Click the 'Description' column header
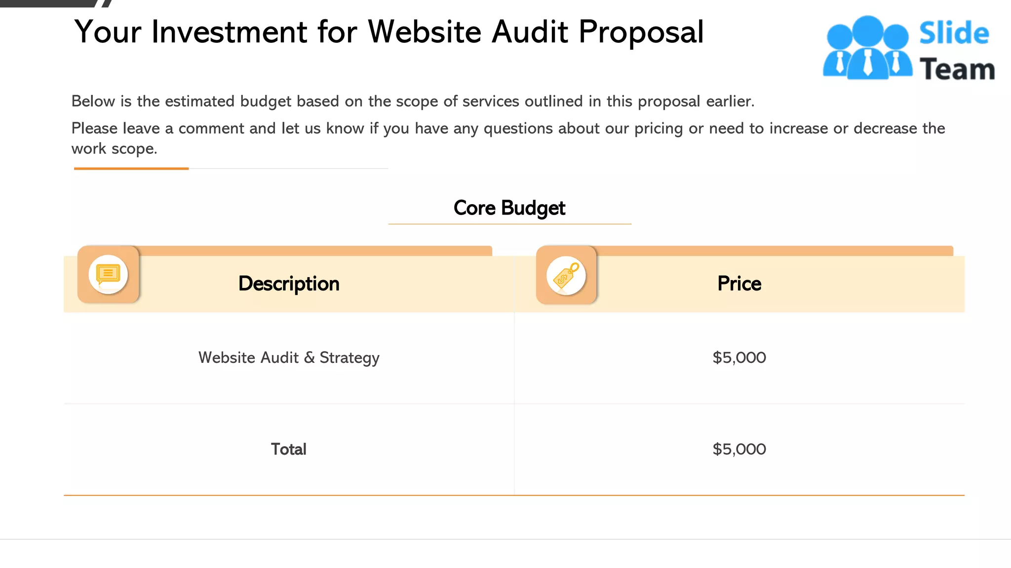Image resolution: width=1011 pixels, height=568 pixels. pyautogui.click(x=289, y=284)
